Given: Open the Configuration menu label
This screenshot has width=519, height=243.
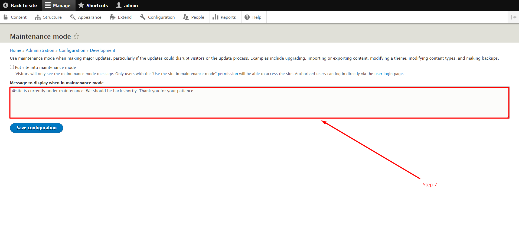Looking at the screenshot, I should 161,17.
